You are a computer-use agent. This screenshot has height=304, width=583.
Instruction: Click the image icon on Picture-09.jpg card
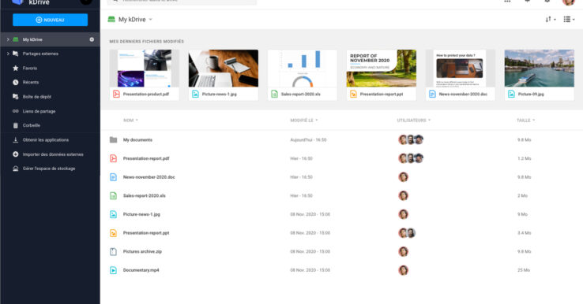pos(511,95)
